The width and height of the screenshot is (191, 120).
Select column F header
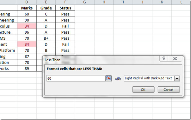(65, 2)
